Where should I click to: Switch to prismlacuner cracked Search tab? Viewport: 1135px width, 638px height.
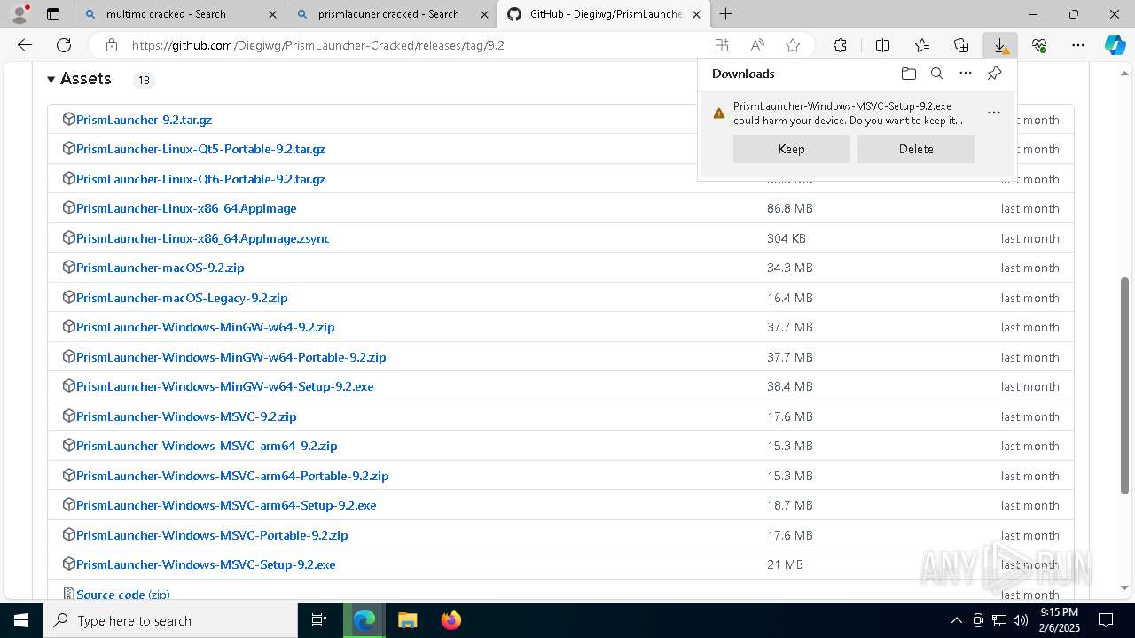392,14
